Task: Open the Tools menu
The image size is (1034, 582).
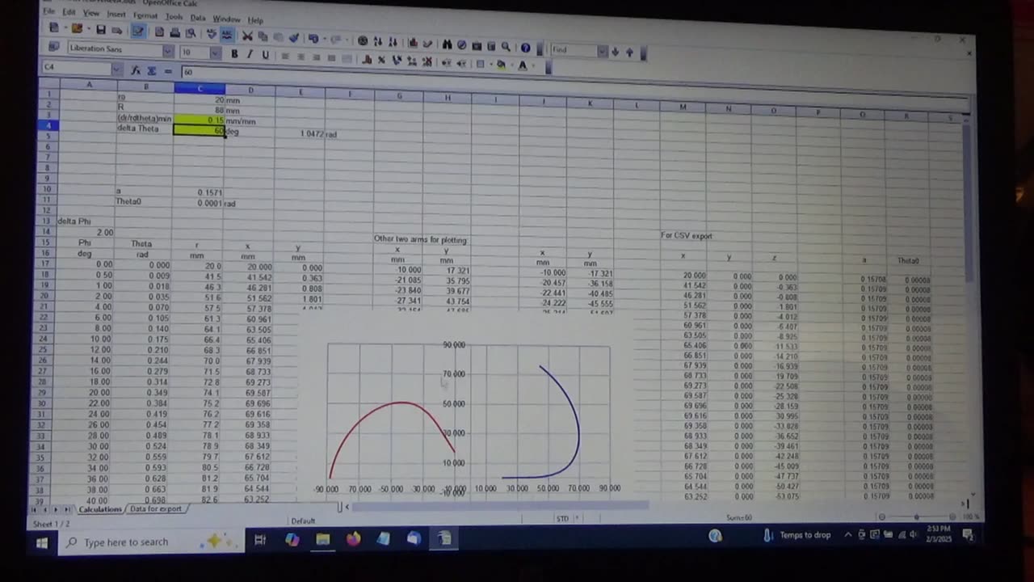Action: pos(174,16)
